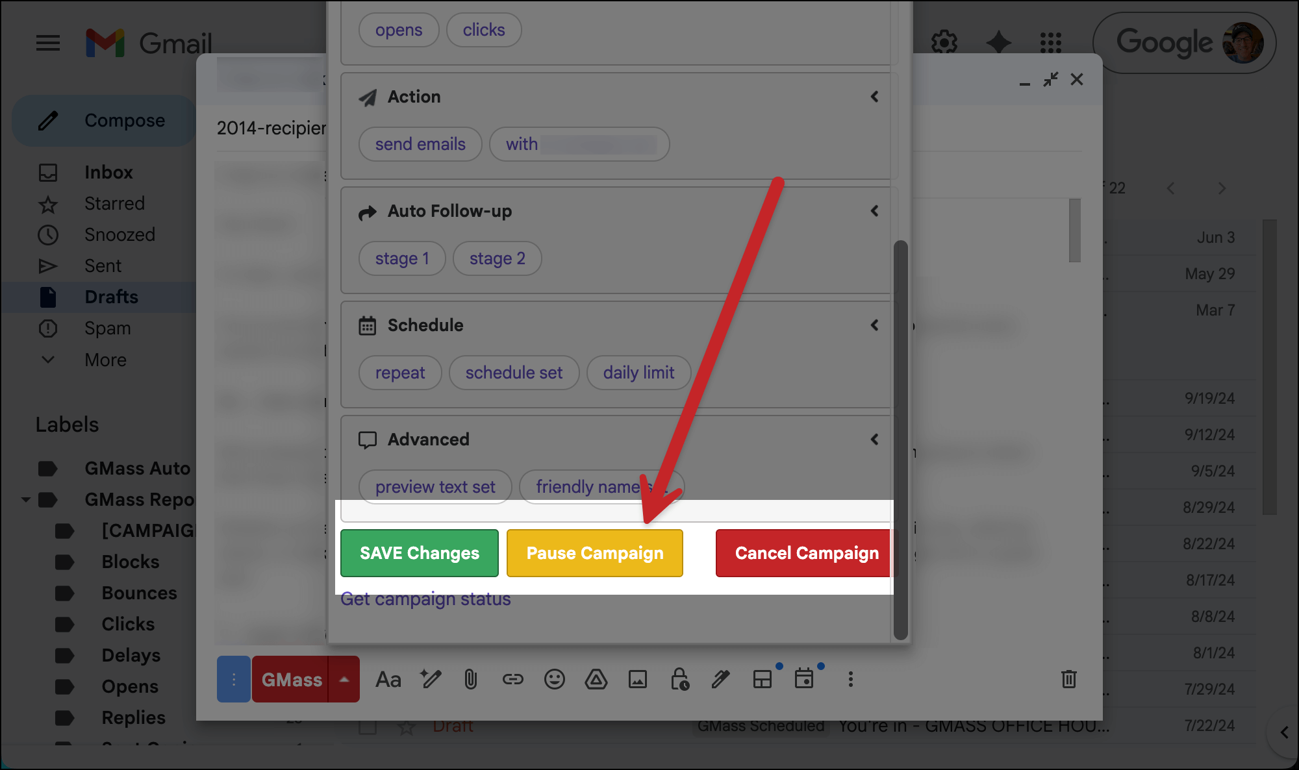Select the partially visible draft row checkbox
This screenshot has height=770, width=1299.
(x=368, y=727)
